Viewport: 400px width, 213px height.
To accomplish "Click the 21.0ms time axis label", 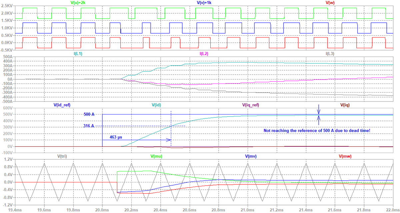I will pyautogui.click(x=247, y=210).
